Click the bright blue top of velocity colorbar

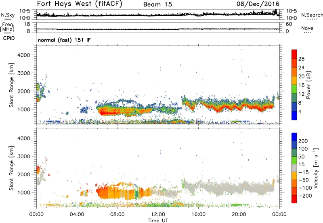click(294, 137)
